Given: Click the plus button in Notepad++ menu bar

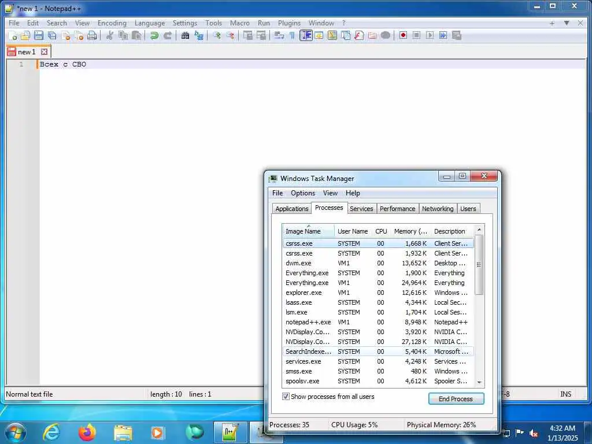Looking at the screenshot, I should point(552,23).
